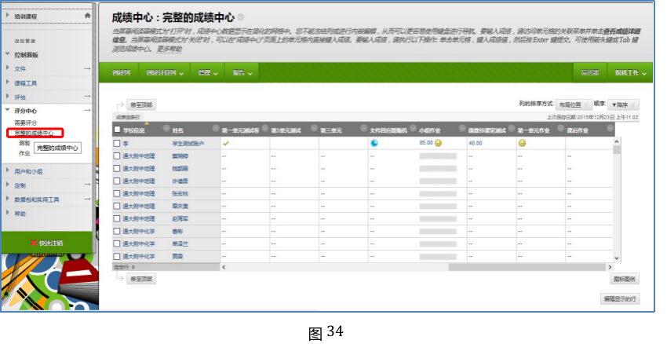Collapse the 评分中心 sidebar section
The image size is (667, 344).
click(x=8, y=110)
